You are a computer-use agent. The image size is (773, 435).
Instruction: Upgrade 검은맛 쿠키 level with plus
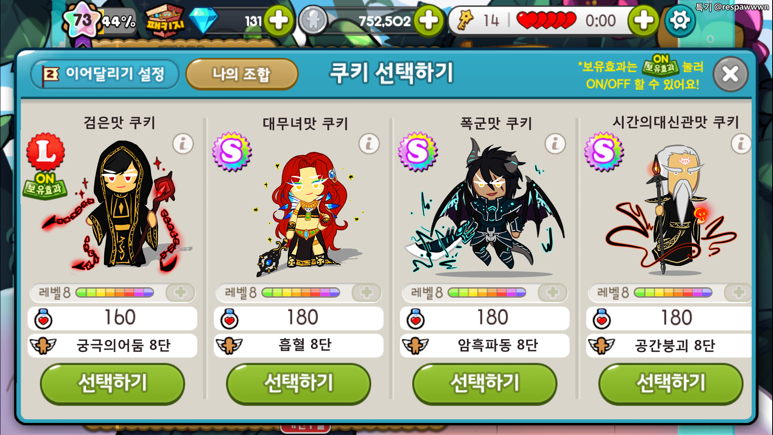tap(180, 292)
